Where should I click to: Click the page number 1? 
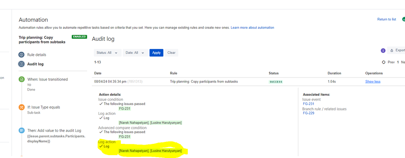click(398, 62)
